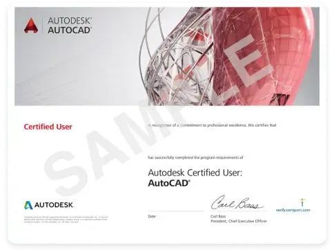Click the 3D wireframe sculpture banner artwork

[228, 56]
